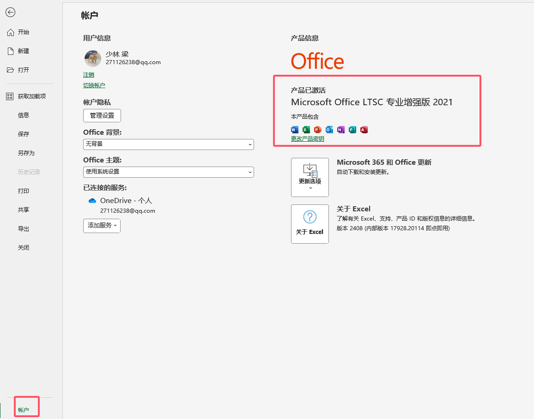534x419 pixels.
Task: Open the 信息 page
Action: 24,115
